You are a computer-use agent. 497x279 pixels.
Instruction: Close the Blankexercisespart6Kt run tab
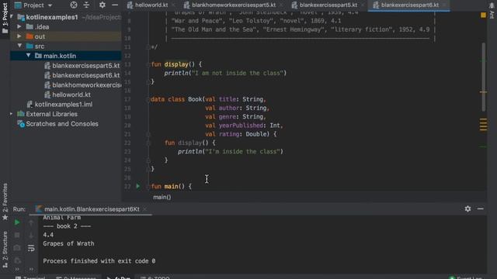click(145, 209)
